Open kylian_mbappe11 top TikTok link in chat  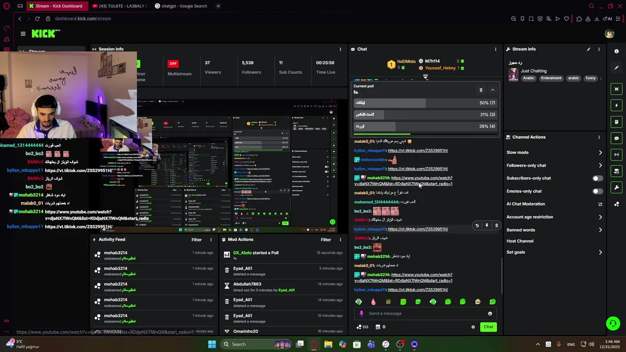[418, 151]
